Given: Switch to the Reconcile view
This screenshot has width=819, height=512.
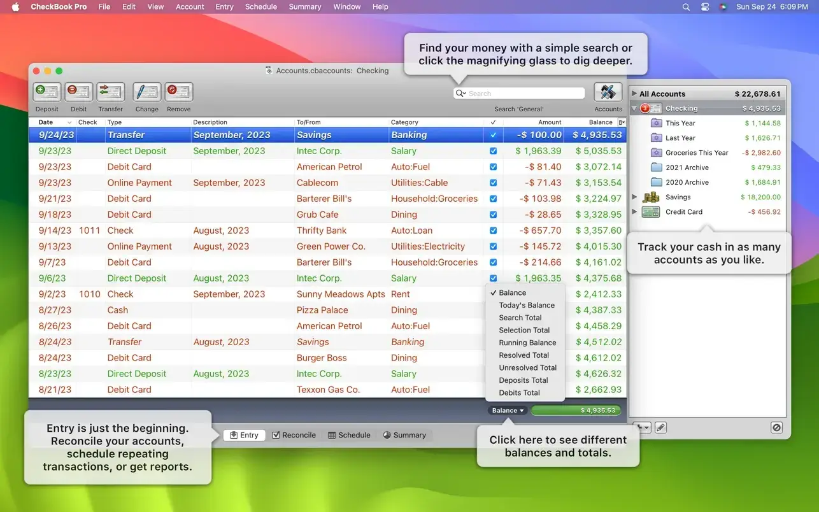Looking at the screenshot, I should click(294, 435).
